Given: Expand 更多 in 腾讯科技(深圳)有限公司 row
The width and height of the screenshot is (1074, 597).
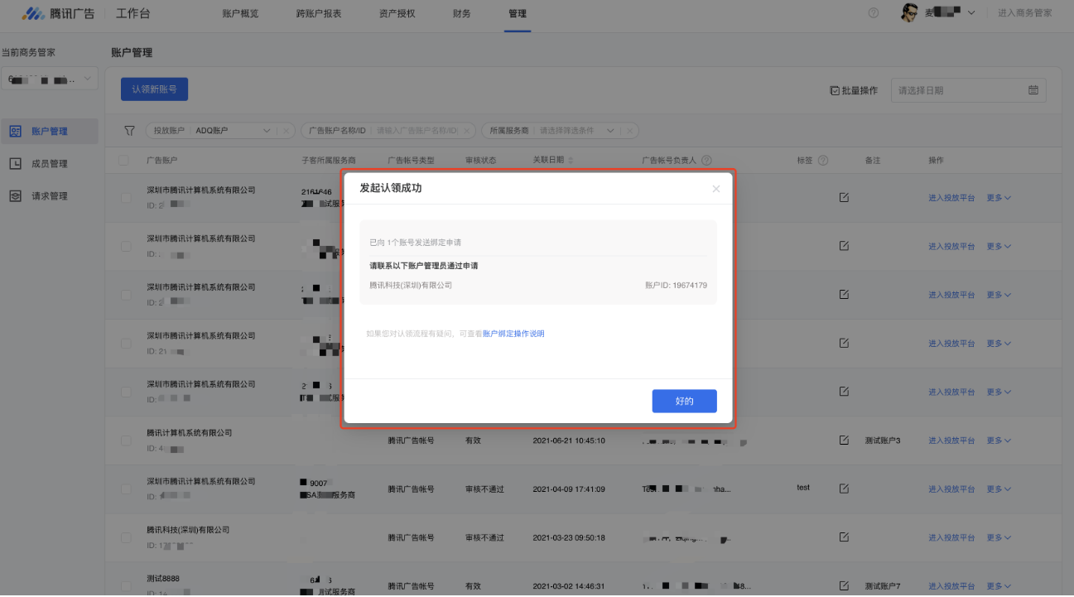Looking at the screenshot, I should [x=999, y=537].
